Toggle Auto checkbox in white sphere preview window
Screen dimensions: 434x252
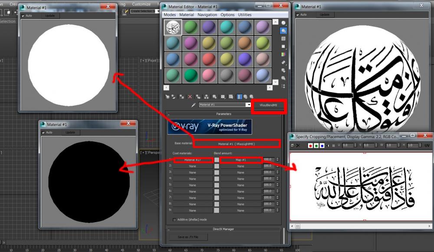coord(23,16)
